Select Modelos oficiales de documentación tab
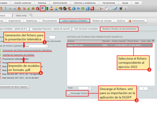 (119, 29)
